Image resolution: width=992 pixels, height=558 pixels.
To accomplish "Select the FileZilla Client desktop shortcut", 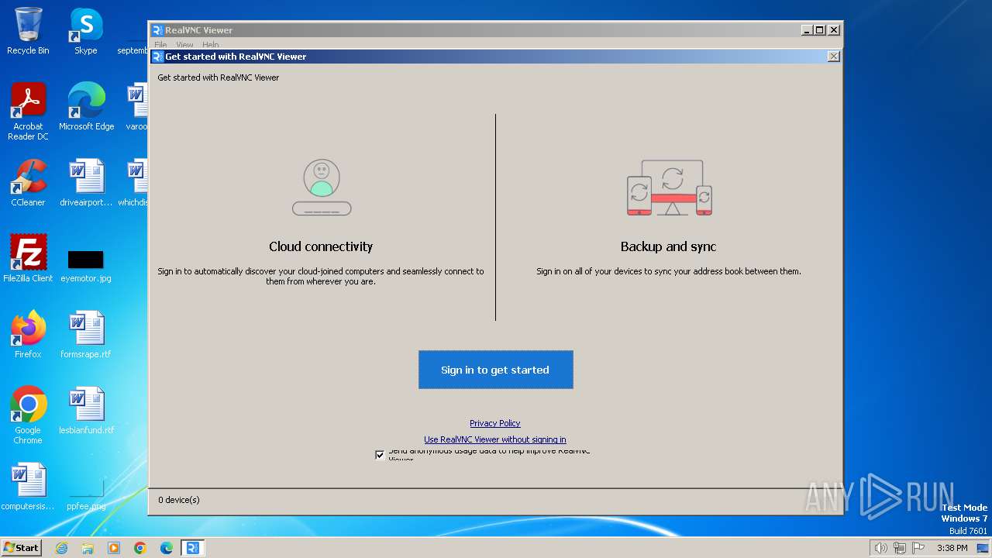I will pyautogui.click(x=28, y=258).
